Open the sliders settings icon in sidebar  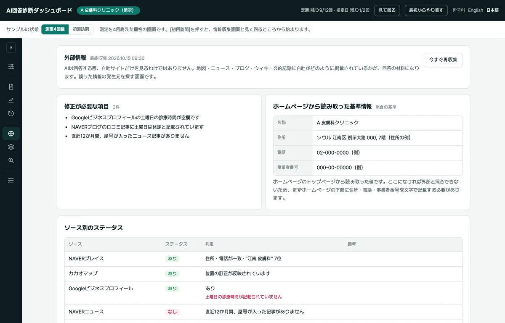pos(11,67)
